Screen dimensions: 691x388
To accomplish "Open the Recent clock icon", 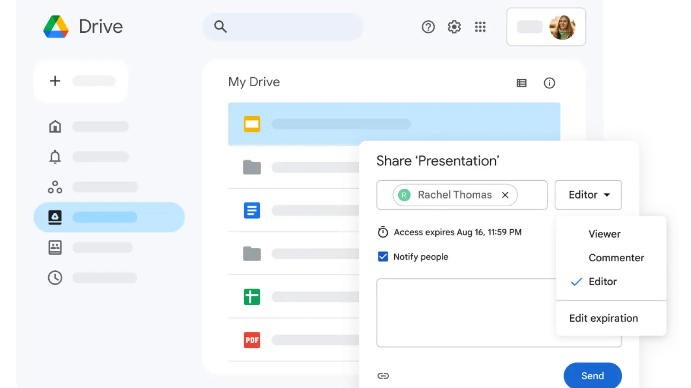I will pos(55,278).
